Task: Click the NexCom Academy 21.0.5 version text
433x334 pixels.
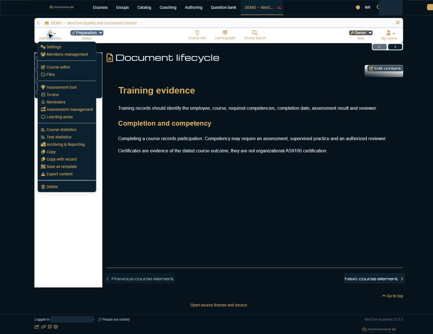Action: point(384,320)
